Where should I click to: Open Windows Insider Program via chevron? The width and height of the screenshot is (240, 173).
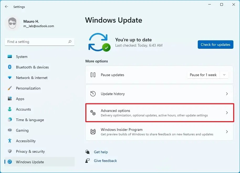pos(227,132)
